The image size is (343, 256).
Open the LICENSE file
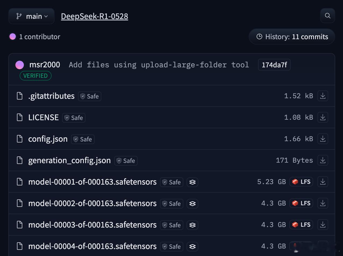click(x=44, y=117)
